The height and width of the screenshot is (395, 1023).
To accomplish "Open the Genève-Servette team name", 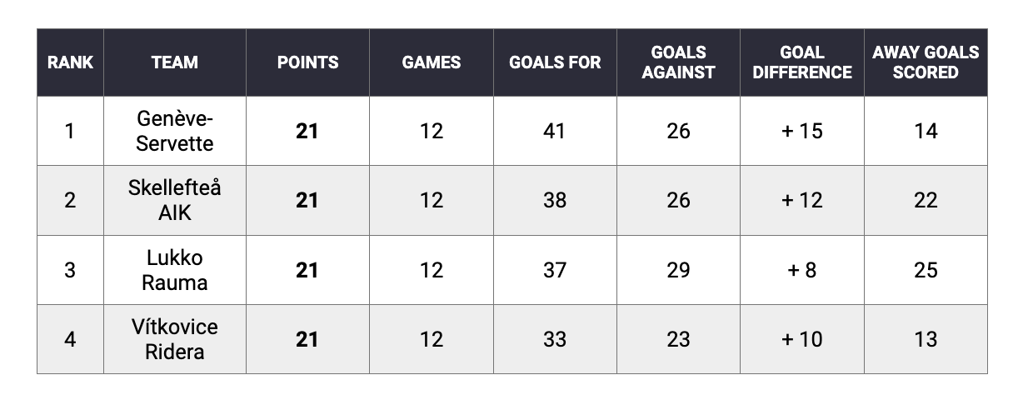I will click(x=175, y=131).
